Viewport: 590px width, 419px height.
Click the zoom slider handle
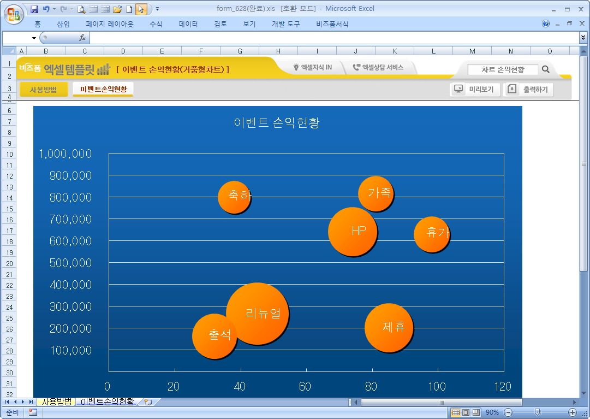538,412
